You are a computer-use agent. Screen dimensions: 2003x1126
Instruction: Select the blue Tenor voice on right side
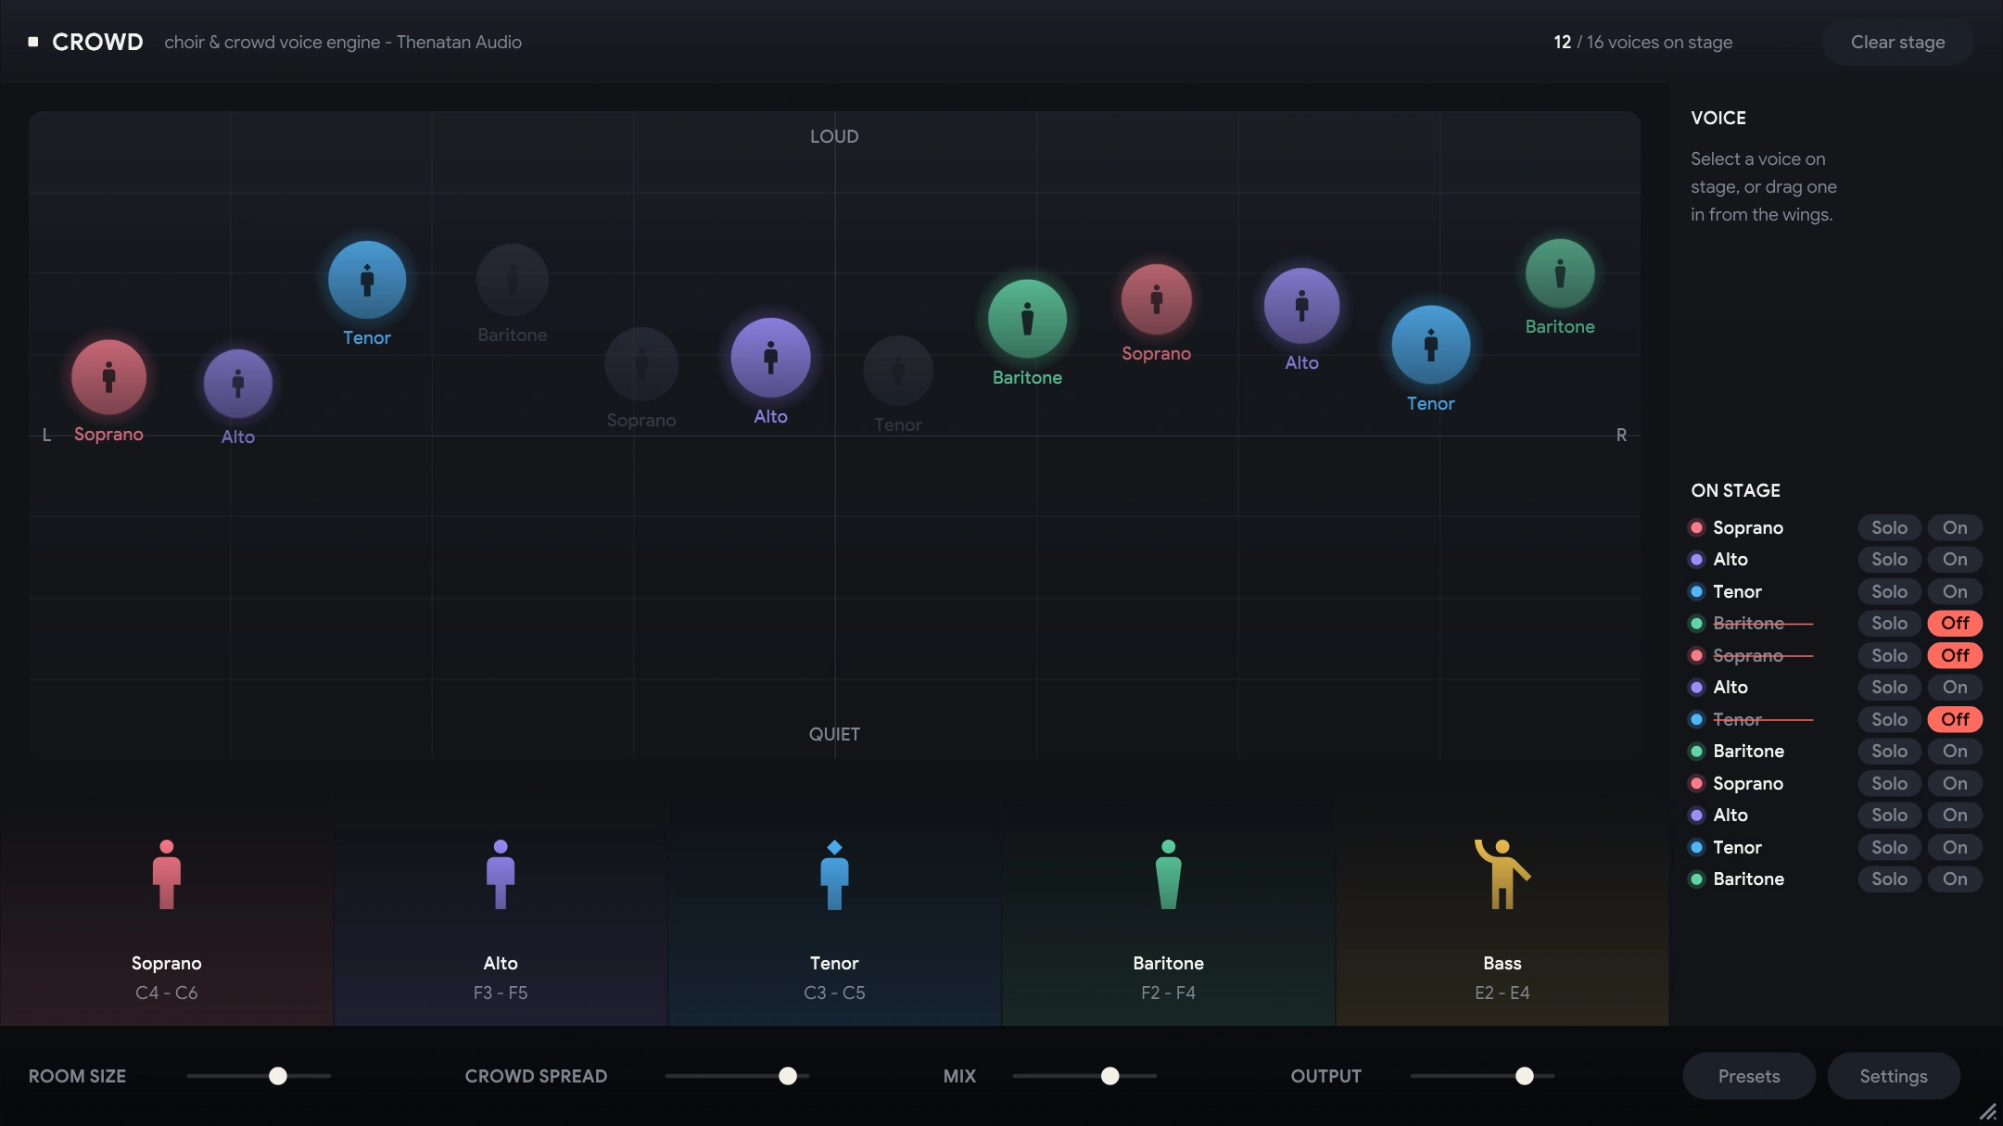coord(1430,345)
